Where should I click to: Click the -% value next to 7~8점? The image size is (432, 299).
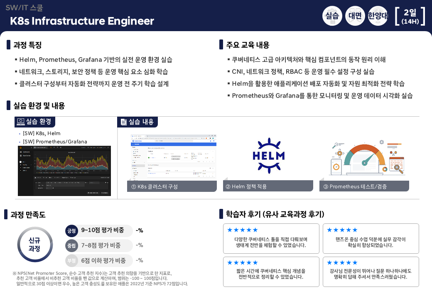(x=140, y=245)
